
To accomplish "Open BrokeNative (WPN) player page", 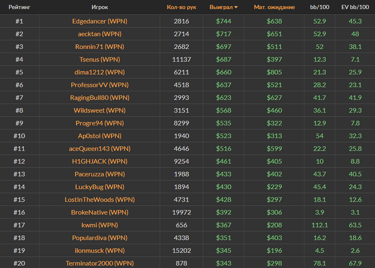I will tap(99, 212).
